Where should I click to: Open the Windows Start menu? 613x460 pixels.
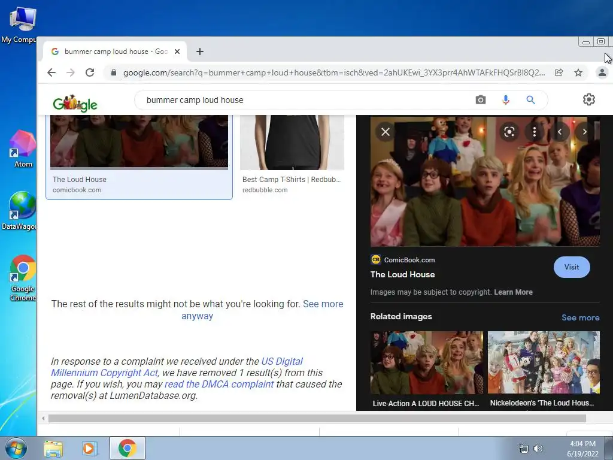click(x=16, y=448)
